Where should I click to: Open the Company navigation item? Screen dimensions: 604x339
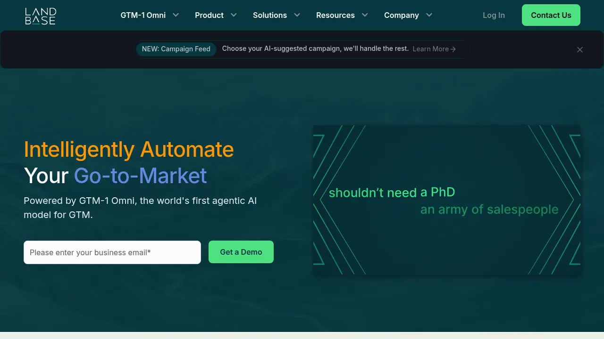click(402, 15)
